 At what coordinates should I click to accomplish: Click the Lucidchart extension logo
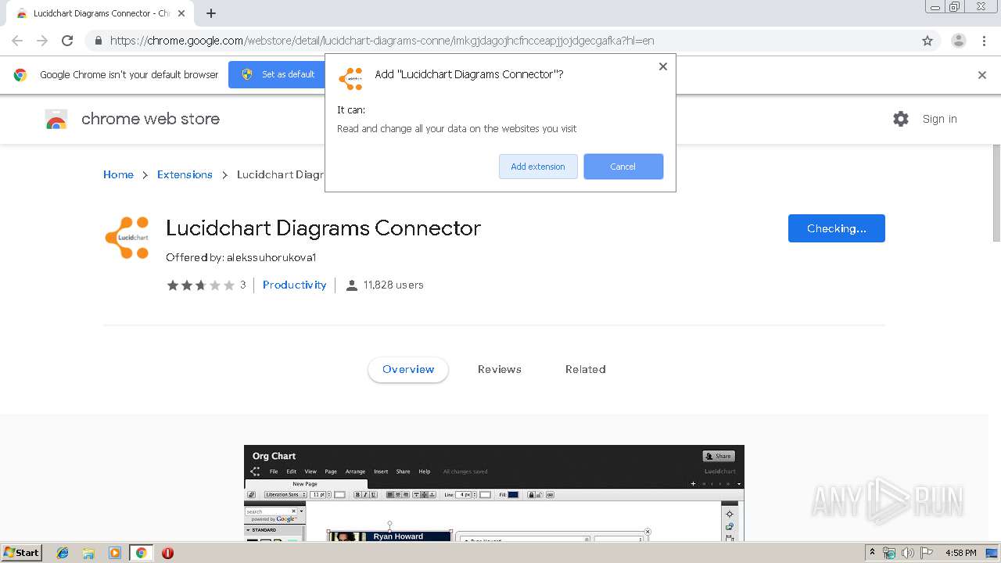(127, 238)
